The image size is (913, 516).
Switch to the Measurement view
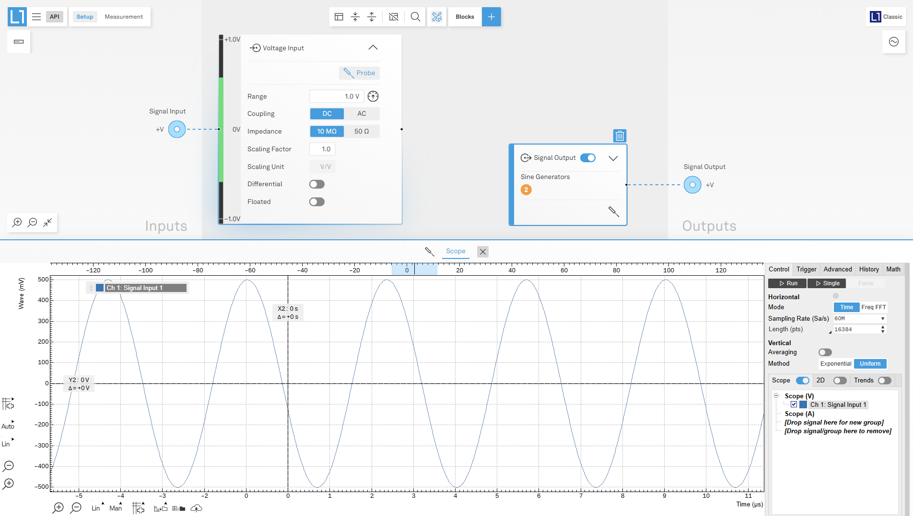(x=124, y=17)
